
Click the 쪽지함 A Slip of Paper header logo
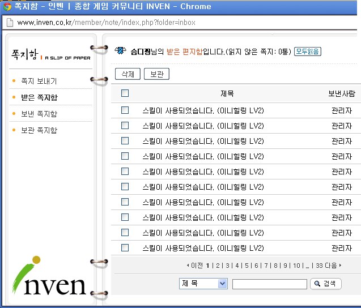point(51,55)
